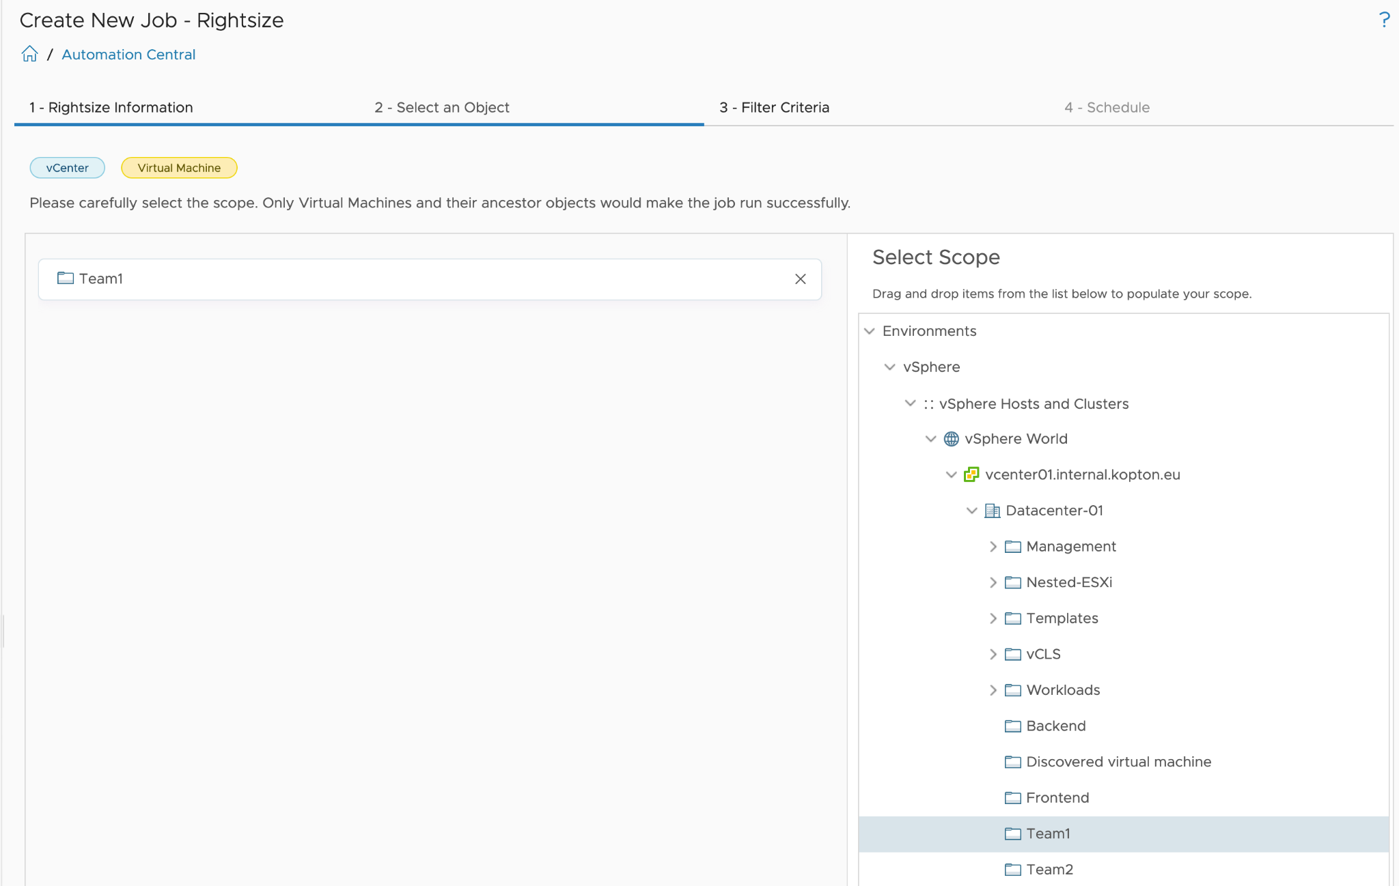Switch to 1 - Rightsize Information step
The height and width of the screenshot is (886, 1399).
pyautogui.click(x=111, y=107)
